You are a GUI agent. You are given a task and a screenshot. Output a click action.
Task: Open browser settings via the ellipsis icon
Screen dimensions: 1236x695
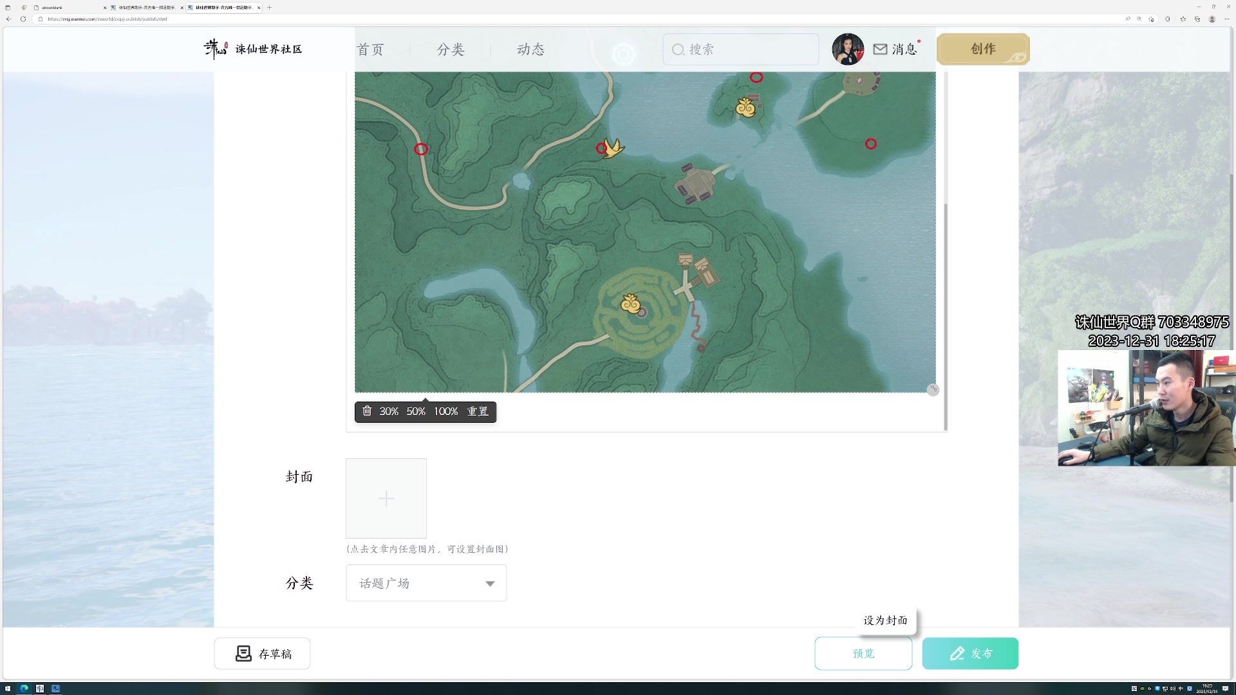pyautogui.click(x=1226, y=19)
